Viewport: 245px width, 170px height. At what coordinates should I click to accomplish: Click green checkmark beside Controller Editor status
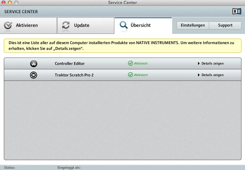[x=130, y=64]
